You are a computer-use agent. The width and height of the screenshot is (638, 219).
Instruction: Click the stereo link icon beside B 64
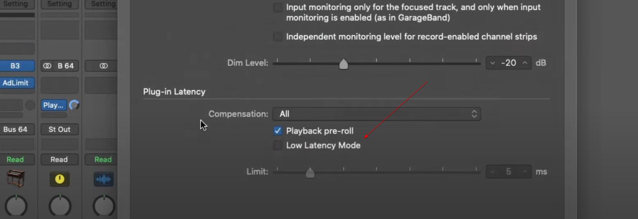click(x=47, y=65)
